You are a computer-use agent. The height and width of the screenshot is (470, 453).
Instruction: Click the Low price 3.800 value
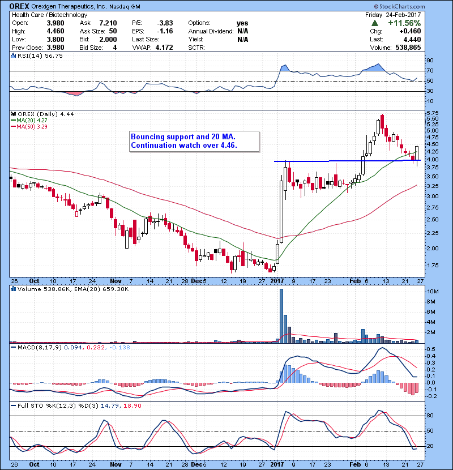click(55, 39)
